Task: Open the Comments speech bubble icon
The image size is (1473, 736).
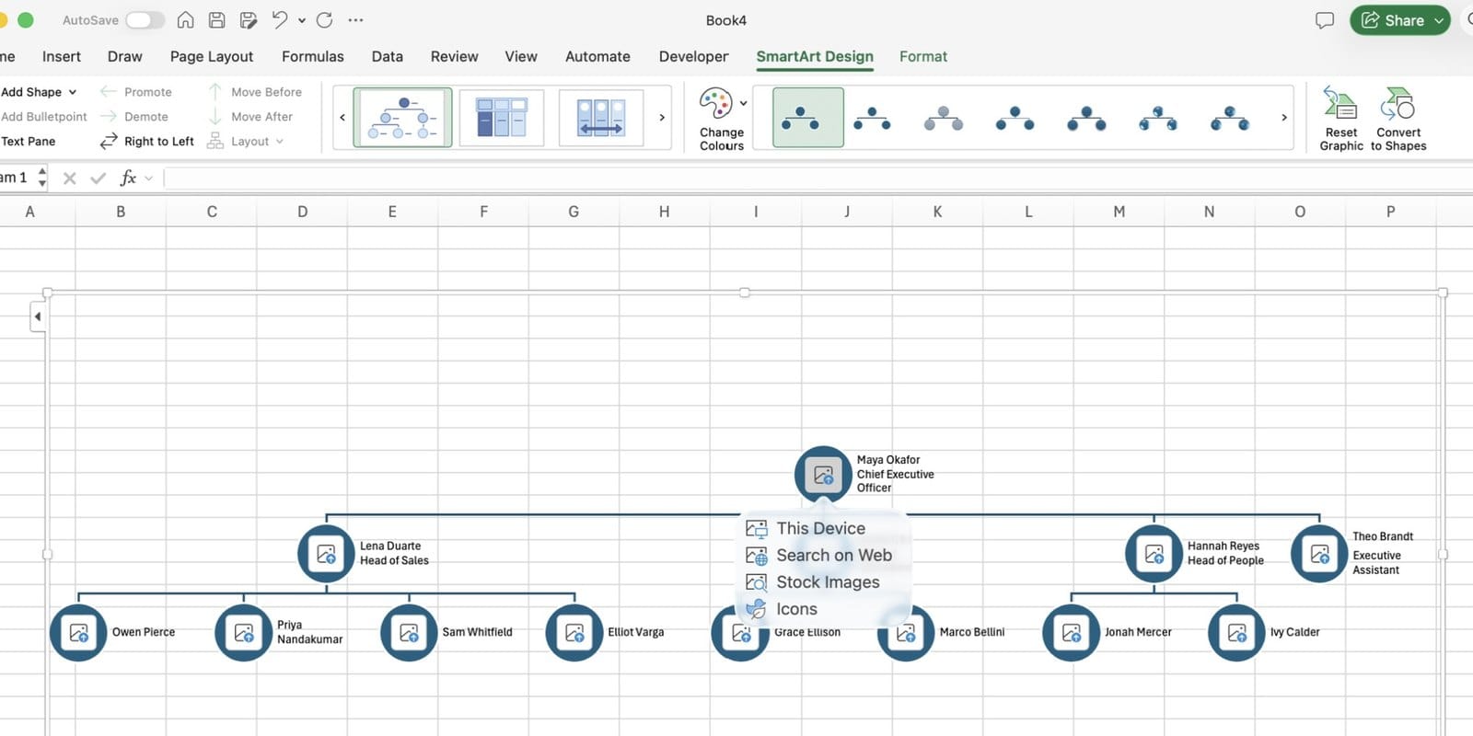Action: [1325, 20]
